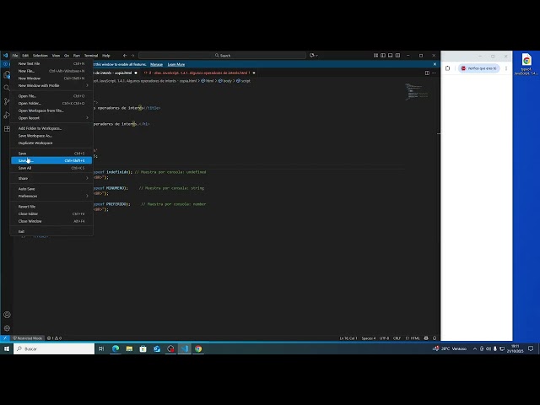The height and width of the screenshot is (405, 540).
Task: Open Outlook from the taskbar
Action: point(157,348)
